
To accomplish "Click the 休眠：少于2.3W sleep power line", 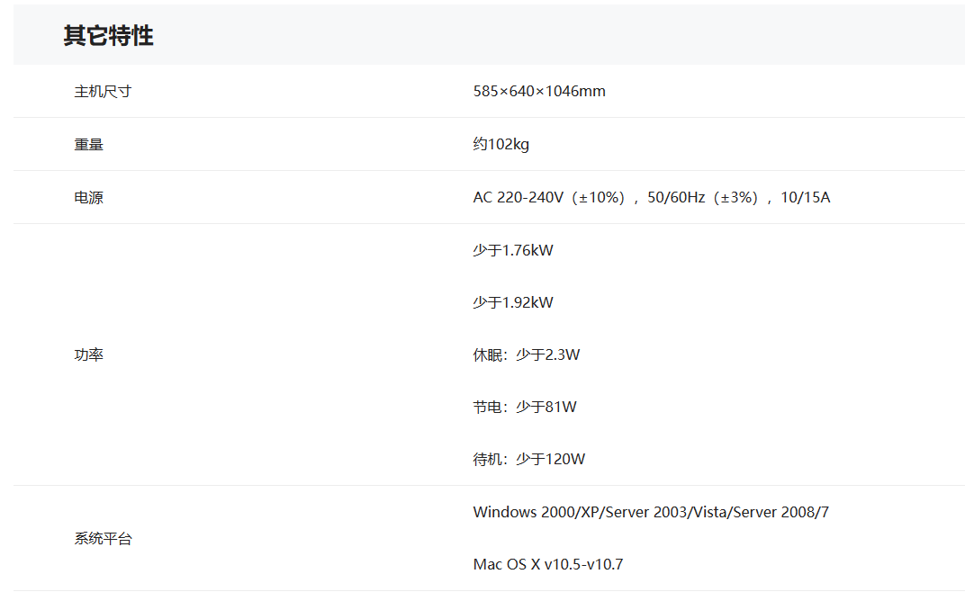I will tap(527, 354).
